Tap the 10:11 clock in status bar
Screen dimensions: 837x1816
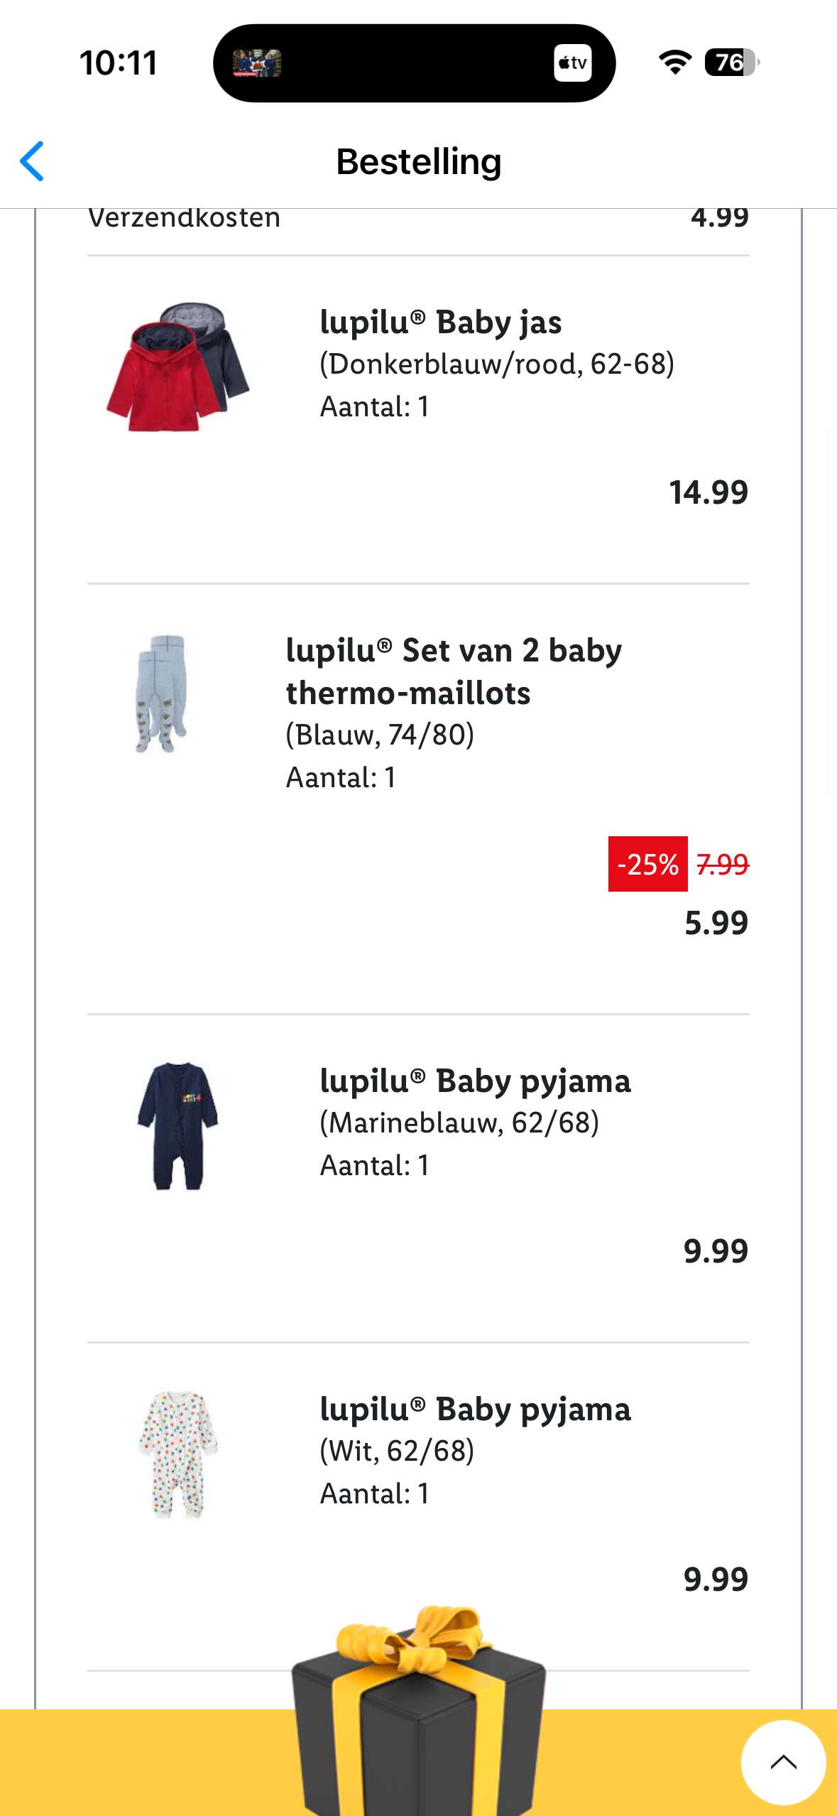coord(119,63)
